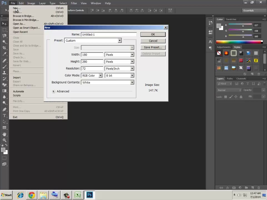
Task: Switch to the Adjustments tab
Action: [x=223, y=47]
